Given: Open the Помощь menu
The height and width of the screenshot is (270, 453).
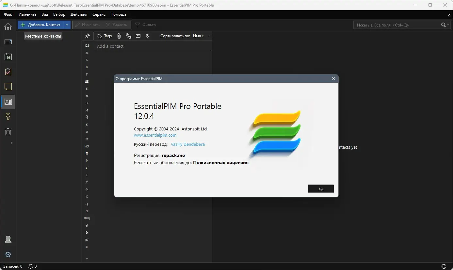Looking at the screenshot, I should click(118, 14).
